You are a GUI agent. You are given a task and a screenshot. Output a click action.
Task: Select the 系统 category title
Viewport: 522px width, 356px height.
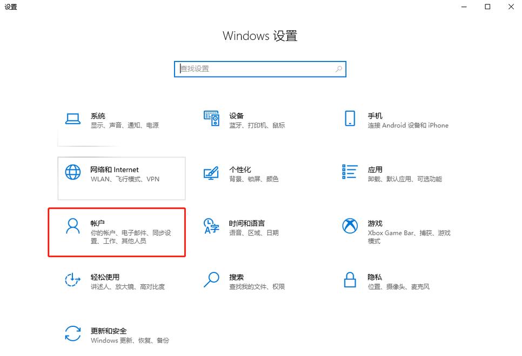pyautogui.click(x=98, y=115)
